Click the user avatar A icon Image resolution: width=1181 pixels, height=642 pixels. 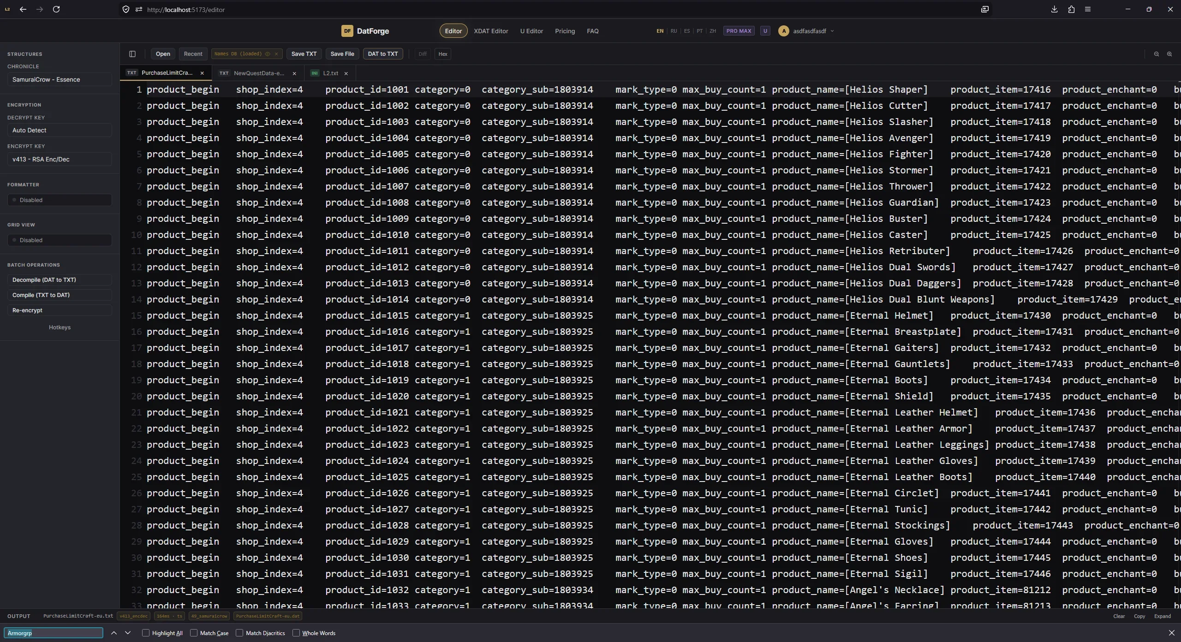click(783, 31)
